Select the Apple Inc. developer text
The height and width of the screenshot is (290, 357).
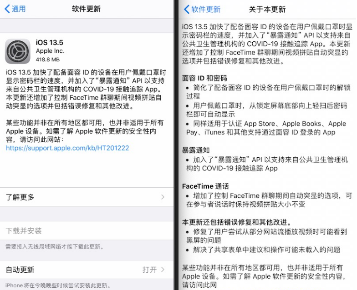point(50,51)
